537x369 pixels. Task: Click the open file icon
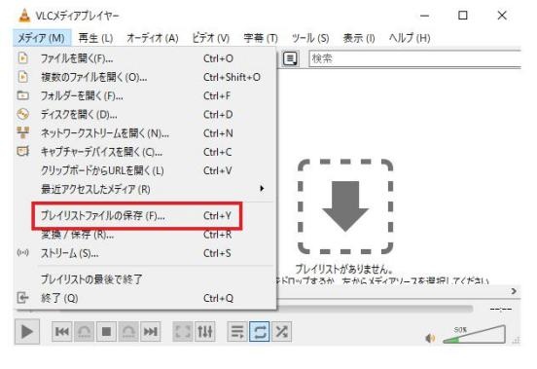click(x=23, y=58)
